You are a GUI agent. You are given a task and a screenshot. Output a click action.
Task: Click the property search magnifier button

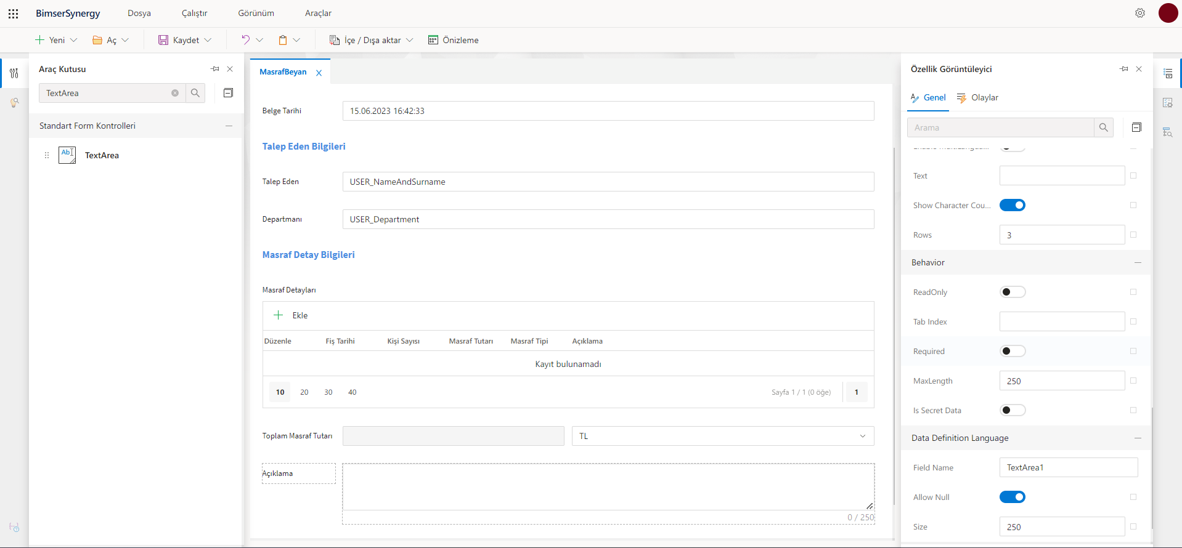[1104, 127]
